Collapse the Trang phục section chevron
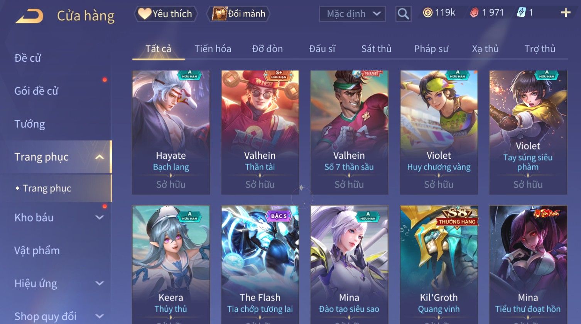The width and height of the screenshot is (581, 324). tap(100, 157)
